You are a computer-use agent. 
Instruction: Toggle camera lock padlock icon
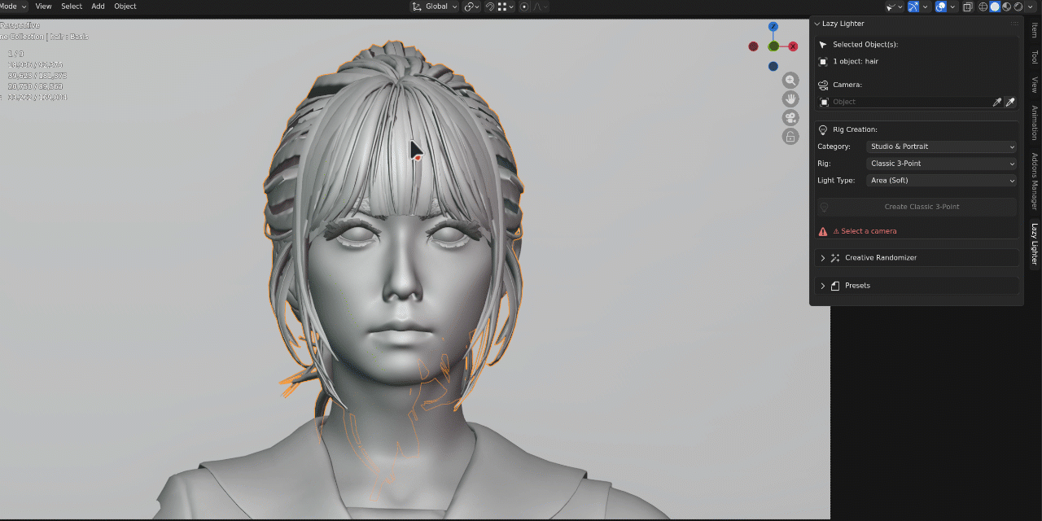pyautogui.click(x=790, y=136)
